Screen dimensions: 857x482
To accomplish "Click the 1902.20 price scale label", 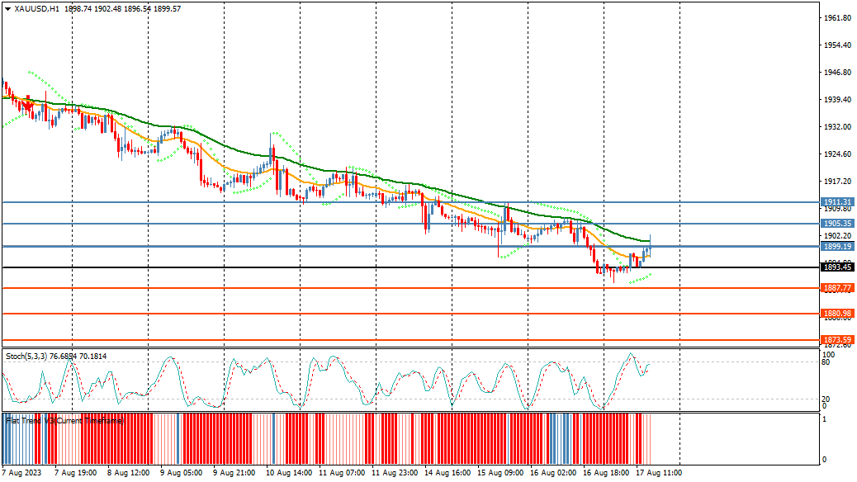I will coord(838,235).
